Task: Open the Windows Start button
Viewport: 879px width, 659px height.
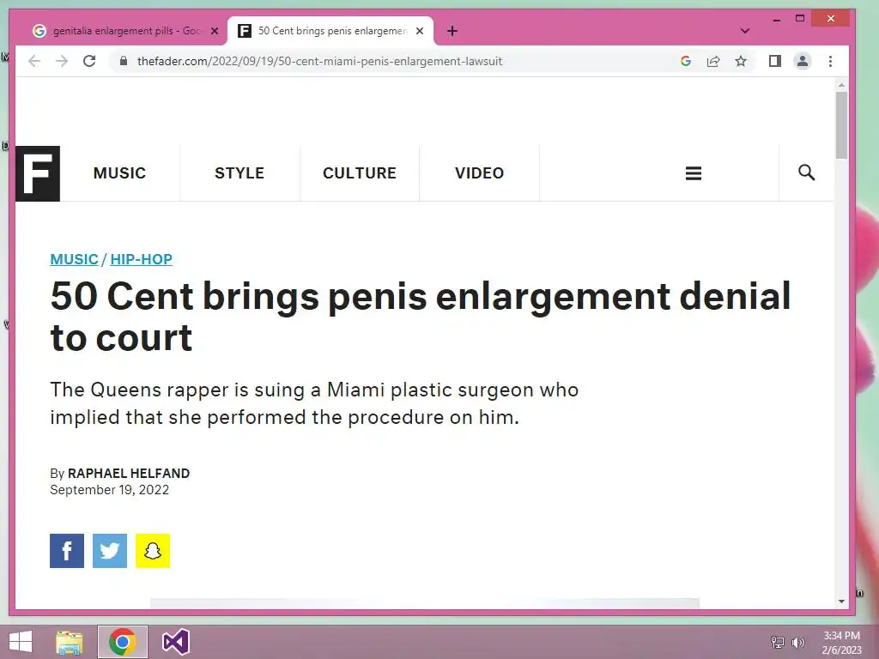Action: (21, 642)
